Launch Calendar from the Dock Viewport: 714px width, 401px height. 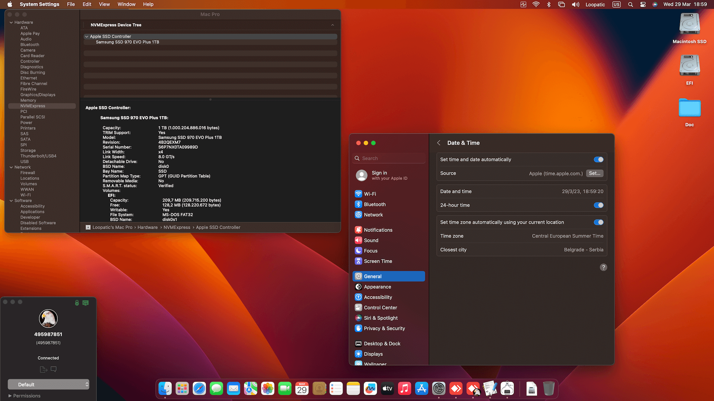(x=302, y=388)
